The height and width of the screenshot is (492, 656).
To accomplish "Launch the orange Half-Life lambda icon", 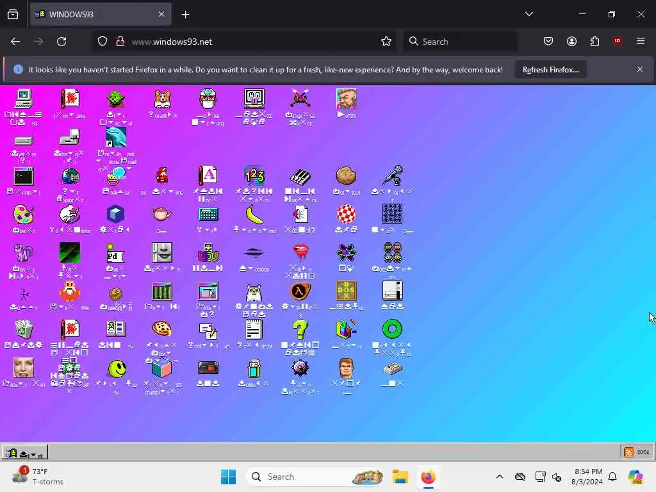I will 300,291.
